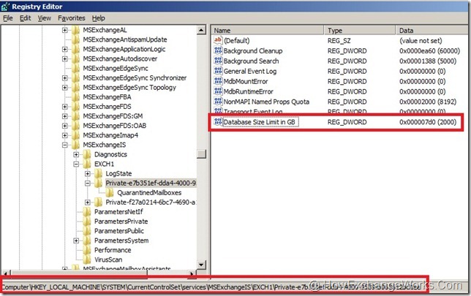The height and width of the screenshot is (296, 471).
Task: Expand the MSExchangeApplicationLogic key
Action: click(x=64, y=49)
